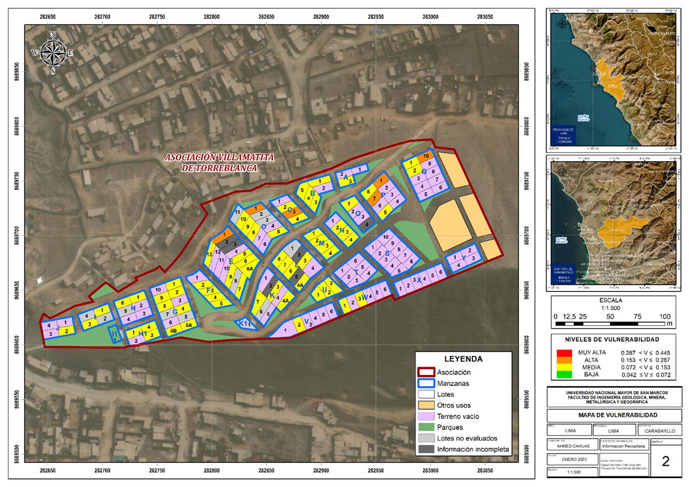Click block H1 label on the map
The height and width of the screenshot is (487, 689).
point(143,334)
